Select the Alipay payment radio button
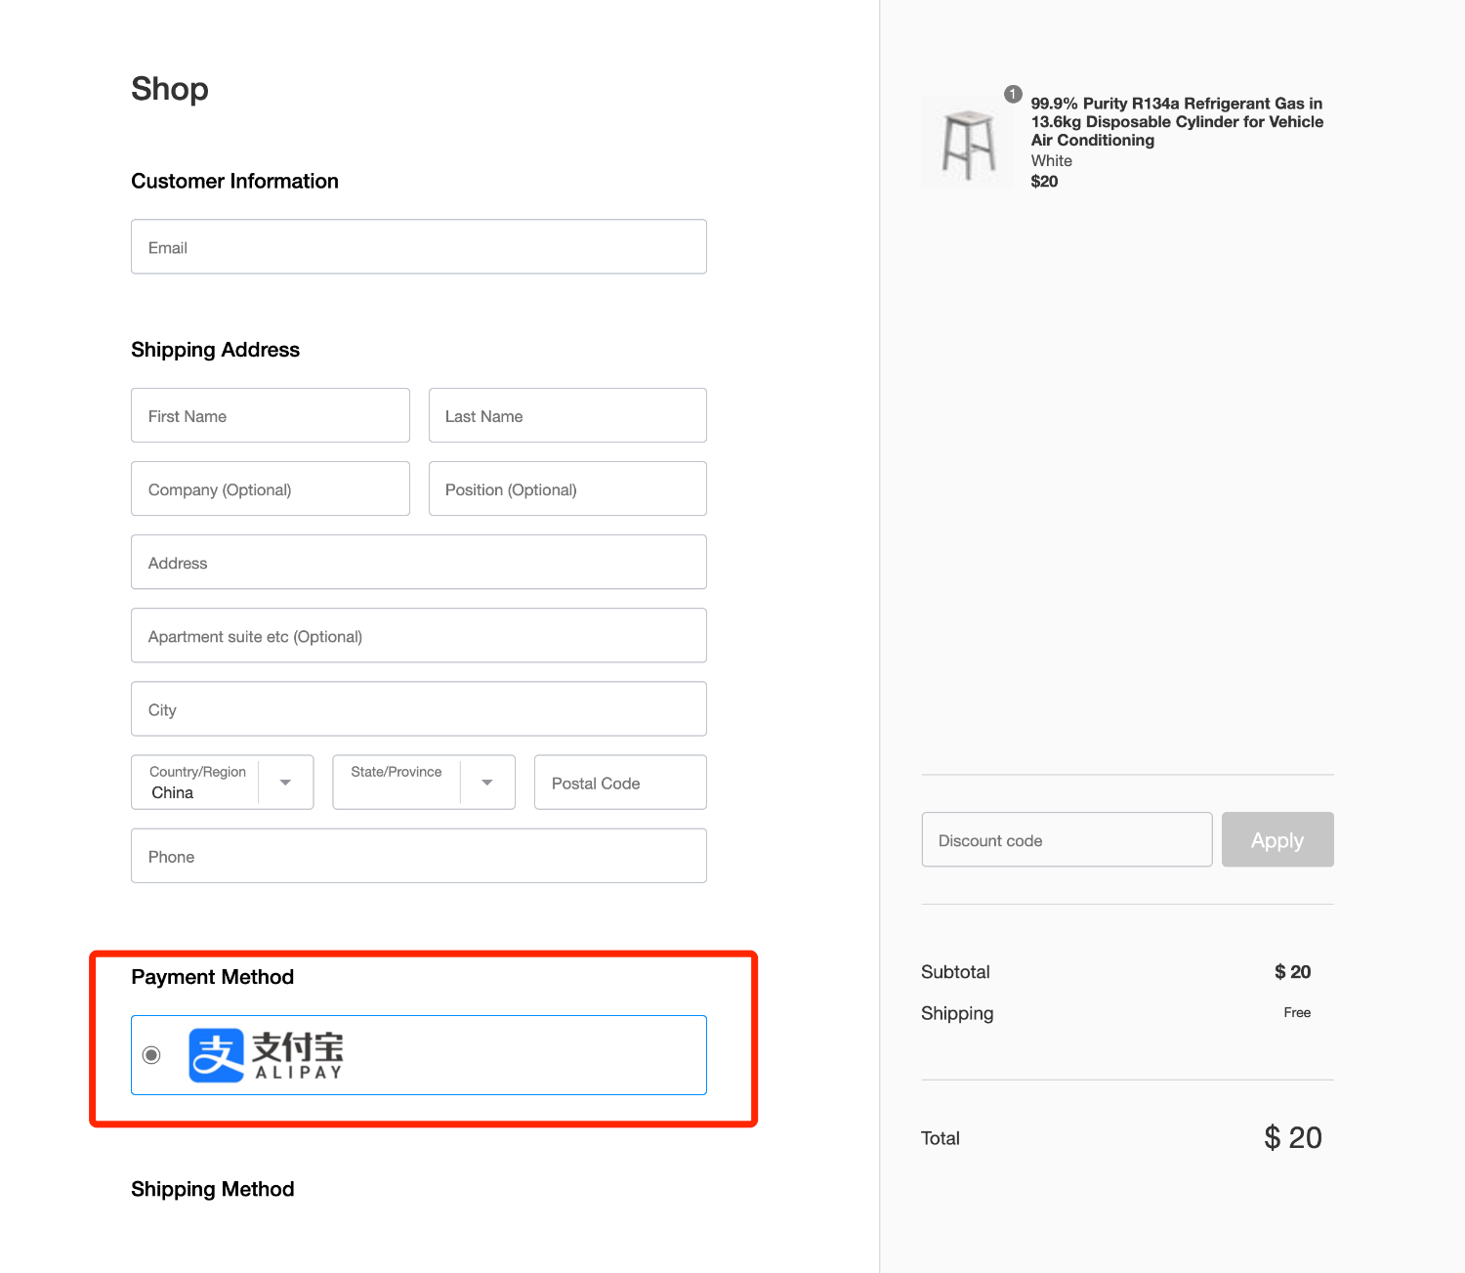This screenshot has width=1465, height=1273. pos(151,1055)
